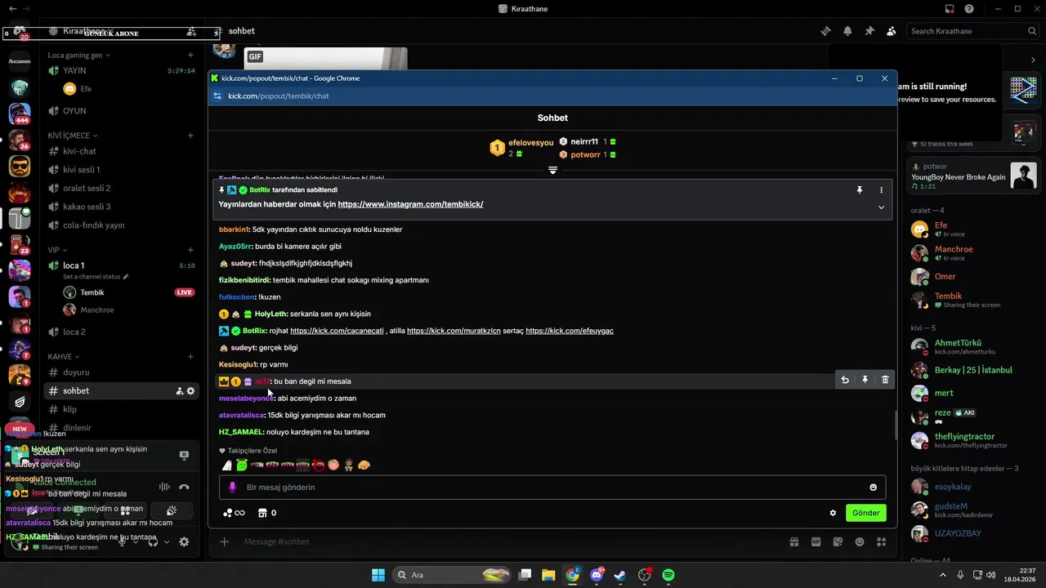Expand the pinned message chevron
This screenshot has width=1046, height=588.
(x=881, y=207)
